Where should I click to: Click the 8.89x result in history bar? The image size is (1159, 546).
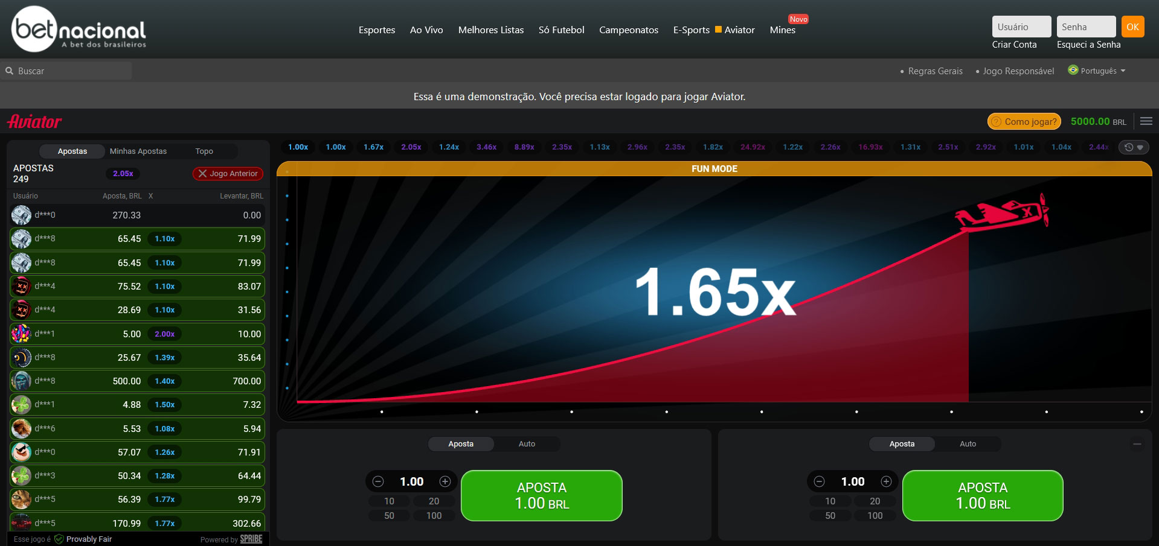click(524, 147)
